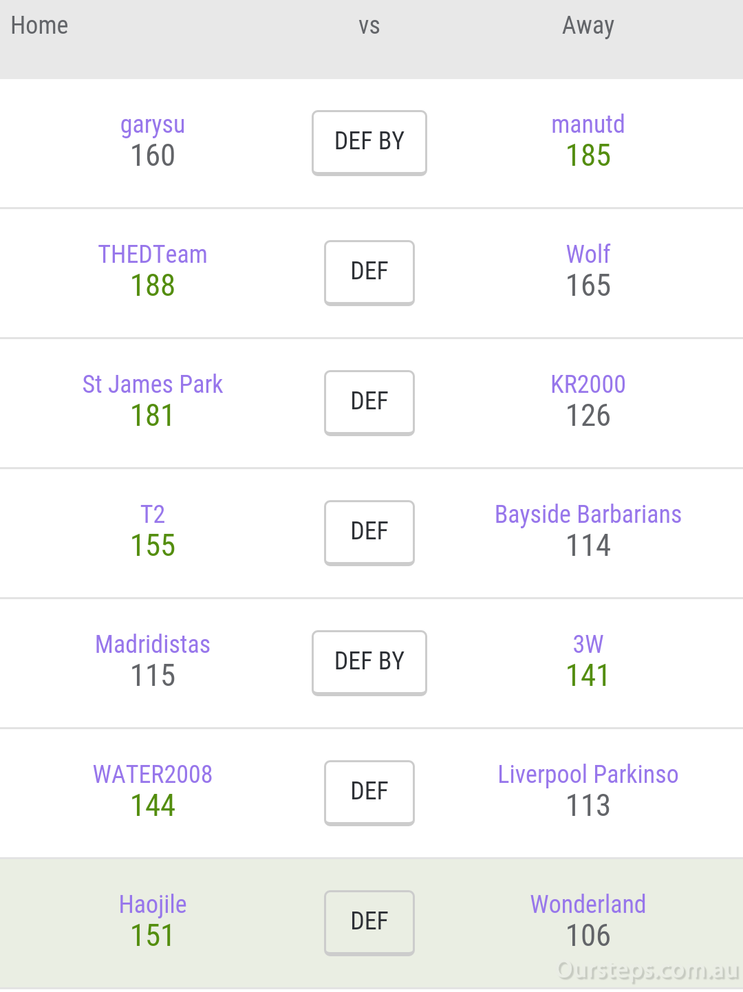743x992 pixels.
Task: Open the garysu team link
Action: click(153, 125)
